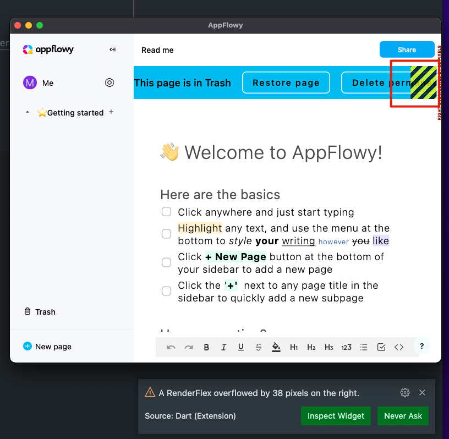Open the help question mark button
449x439 pixels.
[422, 346]
